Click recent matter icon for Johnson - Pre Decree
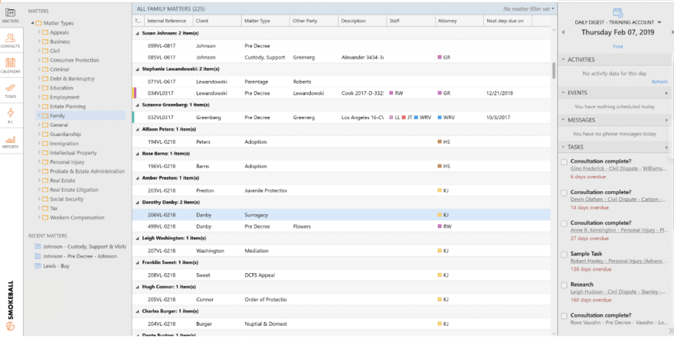This screenshot has height=341, width=674. (x=38, y=256)
